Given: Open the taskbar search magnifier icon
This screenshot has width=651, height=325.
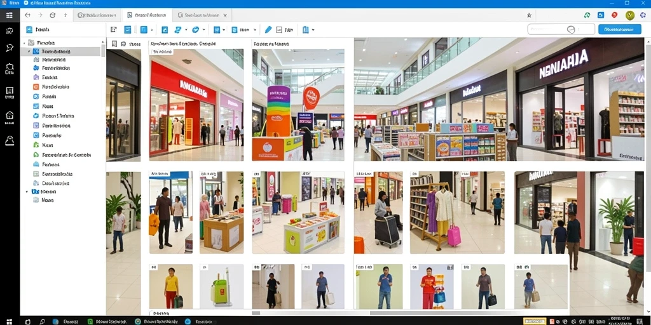Looking at the screenshot, I should pyautogui.click(x=42, y=321).
